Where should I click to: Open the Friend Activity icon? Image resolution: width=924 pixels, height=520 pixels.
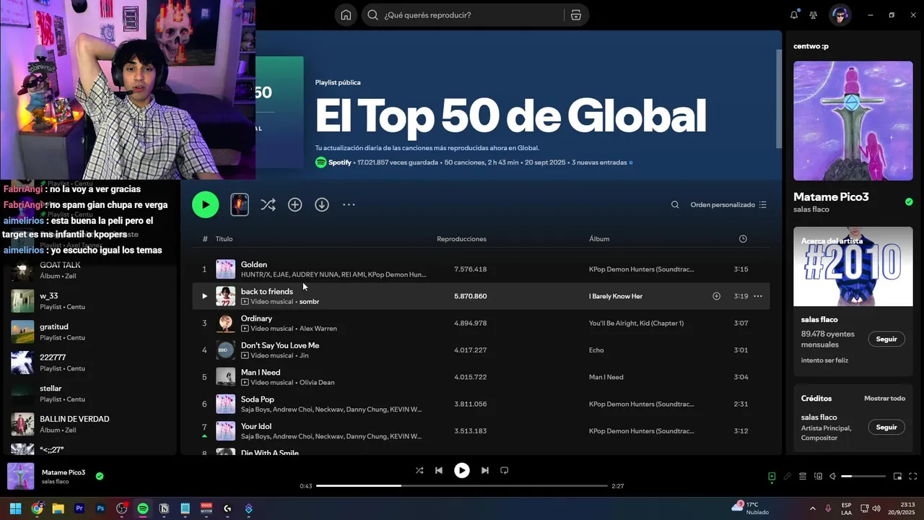814,15
